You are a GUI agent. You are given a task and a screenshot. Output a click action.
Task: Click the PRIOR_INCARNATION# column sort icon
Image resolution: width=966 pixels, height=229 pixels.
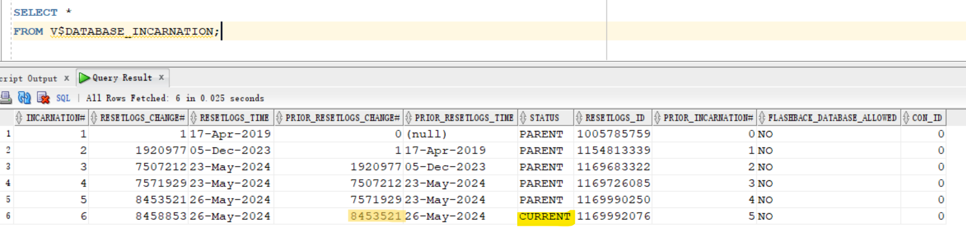(x=657, y=118)
